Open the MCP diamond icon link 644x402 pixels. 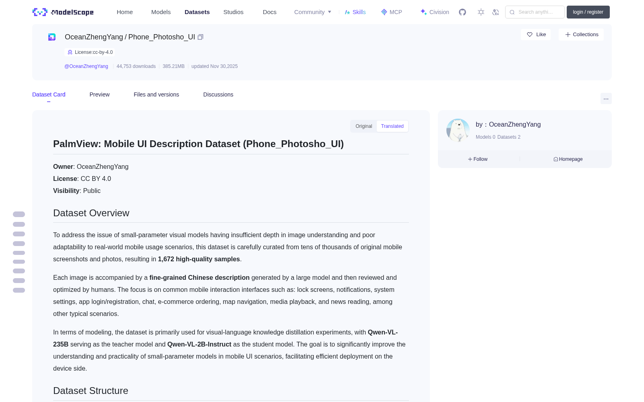(x=391, y=12)
